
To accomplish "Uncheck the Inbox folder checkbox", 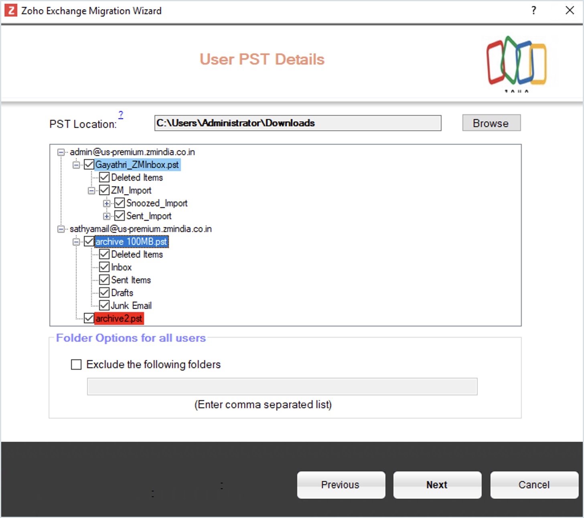I will 104,267.
